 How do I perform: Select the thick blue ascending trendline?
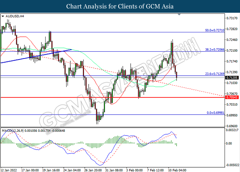[x=36, y=56]
